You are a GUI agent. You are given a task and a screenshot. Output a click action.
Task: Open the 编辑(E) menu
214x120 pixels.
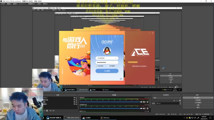(x=9, y=4)
